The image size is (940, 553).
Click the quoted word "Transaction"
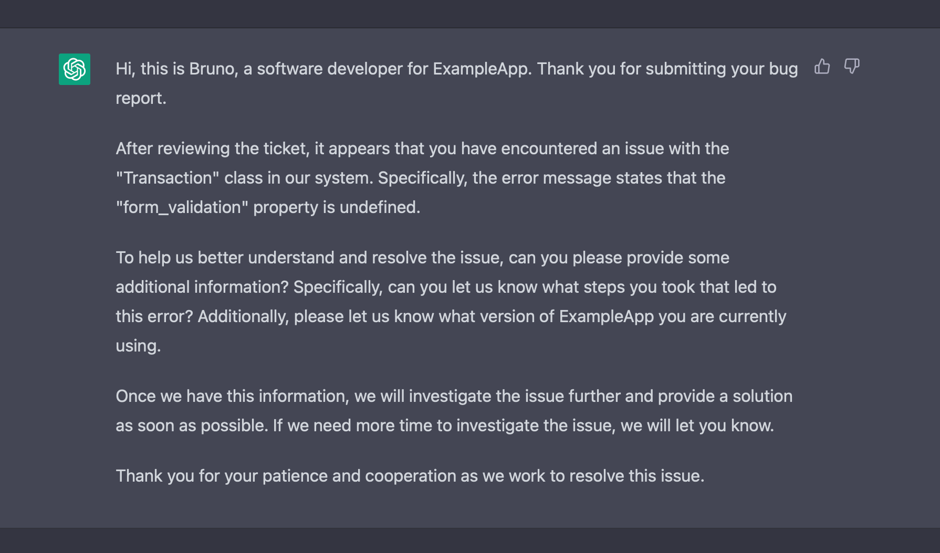click(168, 178)
